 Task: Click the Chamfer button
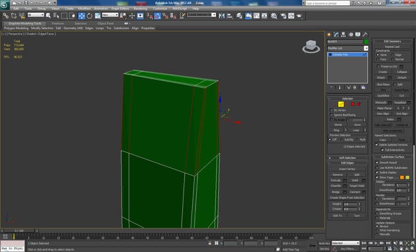click(335, 186)
